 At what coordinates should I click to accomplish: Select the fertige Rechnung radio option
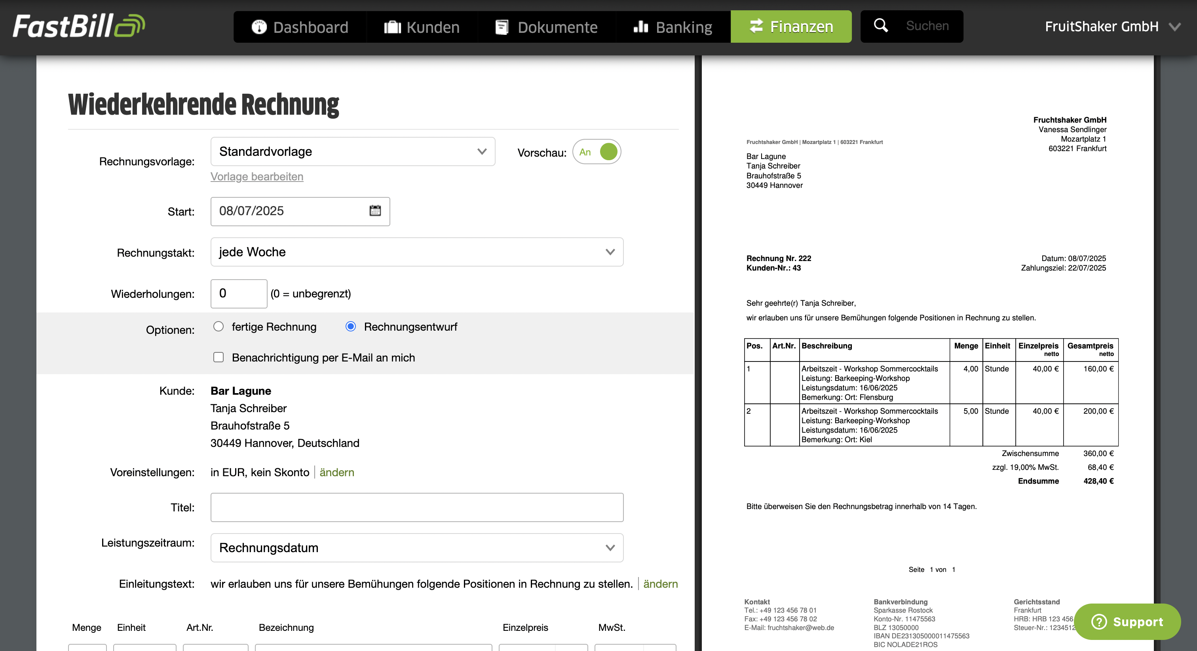(218, 326)
